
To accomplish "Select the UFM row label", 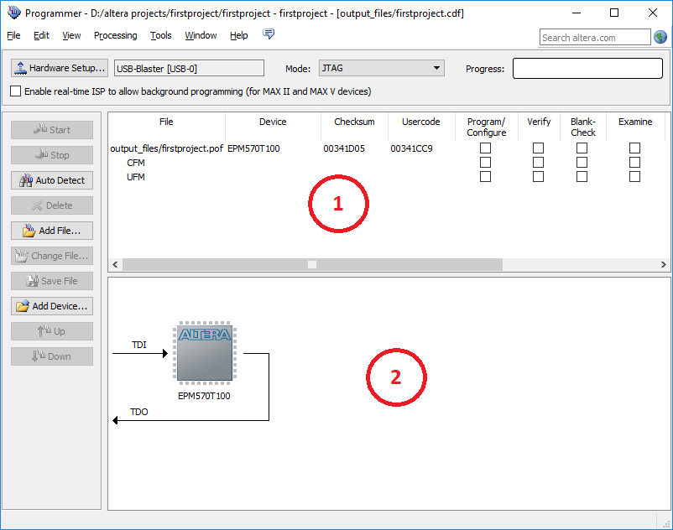I will point(136,177).
